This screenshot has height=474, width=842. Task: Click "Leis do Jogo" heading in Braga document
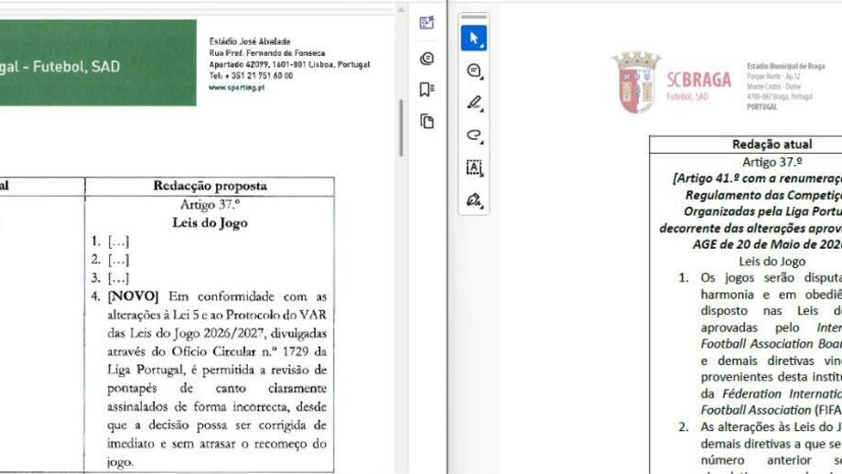point(772,262)
